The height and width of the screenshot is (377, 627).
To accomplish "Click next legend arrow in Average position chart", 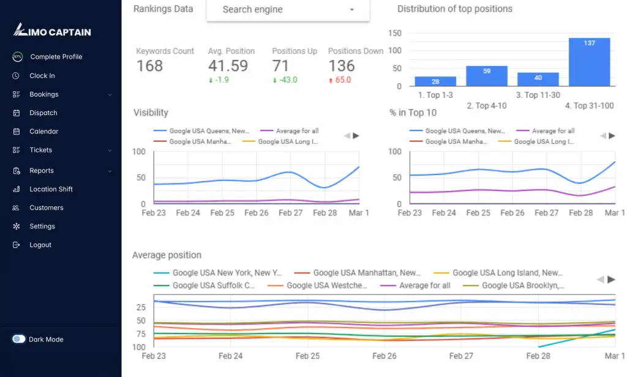I will coord(611,280).
